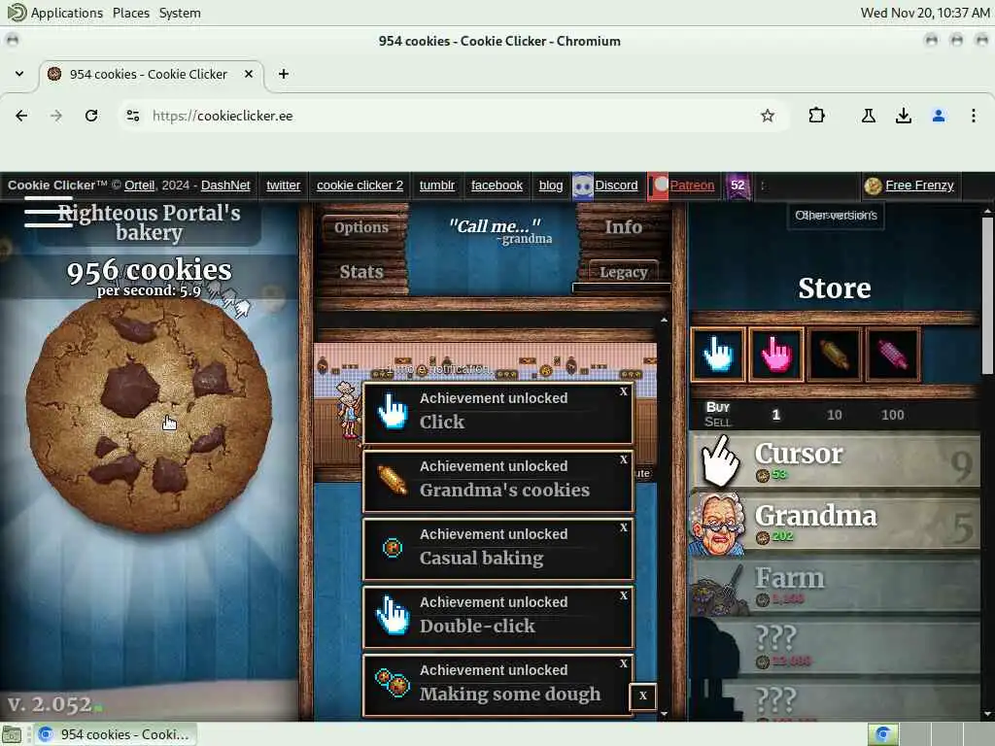995x746 pixels.
Task: Buy the blue cursor upgrade in the store
Action: click(718, 354)
